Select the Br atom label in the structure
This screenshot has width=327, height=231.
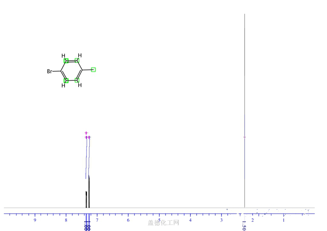50,71
